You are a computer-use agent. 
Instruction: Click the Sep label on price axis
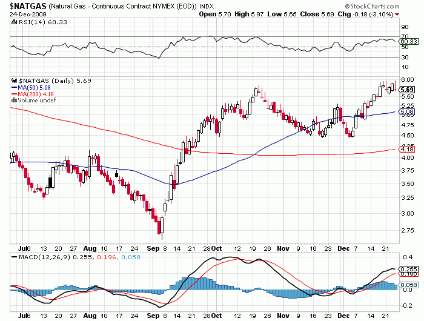[151, 248]
